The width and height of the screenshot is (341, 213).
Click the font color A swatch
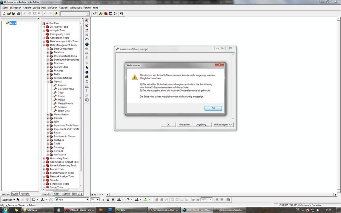click(119, 200)
